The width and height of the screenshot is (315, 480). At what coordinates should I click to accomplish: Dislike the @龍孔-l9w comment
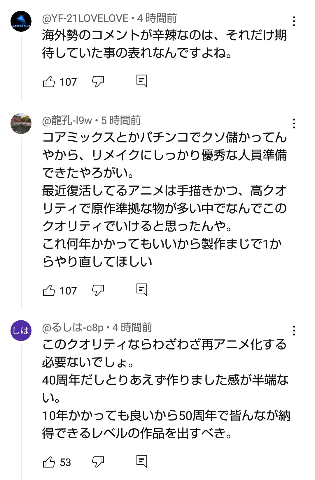pyautogui.click(x=98, y=290)
